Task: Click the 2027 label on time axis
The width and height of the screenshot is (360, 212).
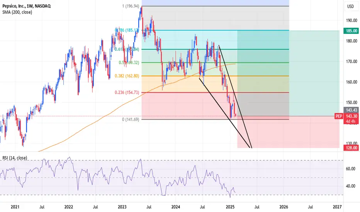Action: tap(337, 207)
